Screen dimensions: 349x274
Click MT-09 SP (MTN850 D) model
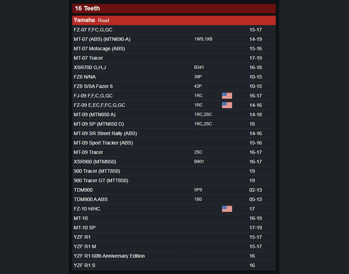[99, 124]
